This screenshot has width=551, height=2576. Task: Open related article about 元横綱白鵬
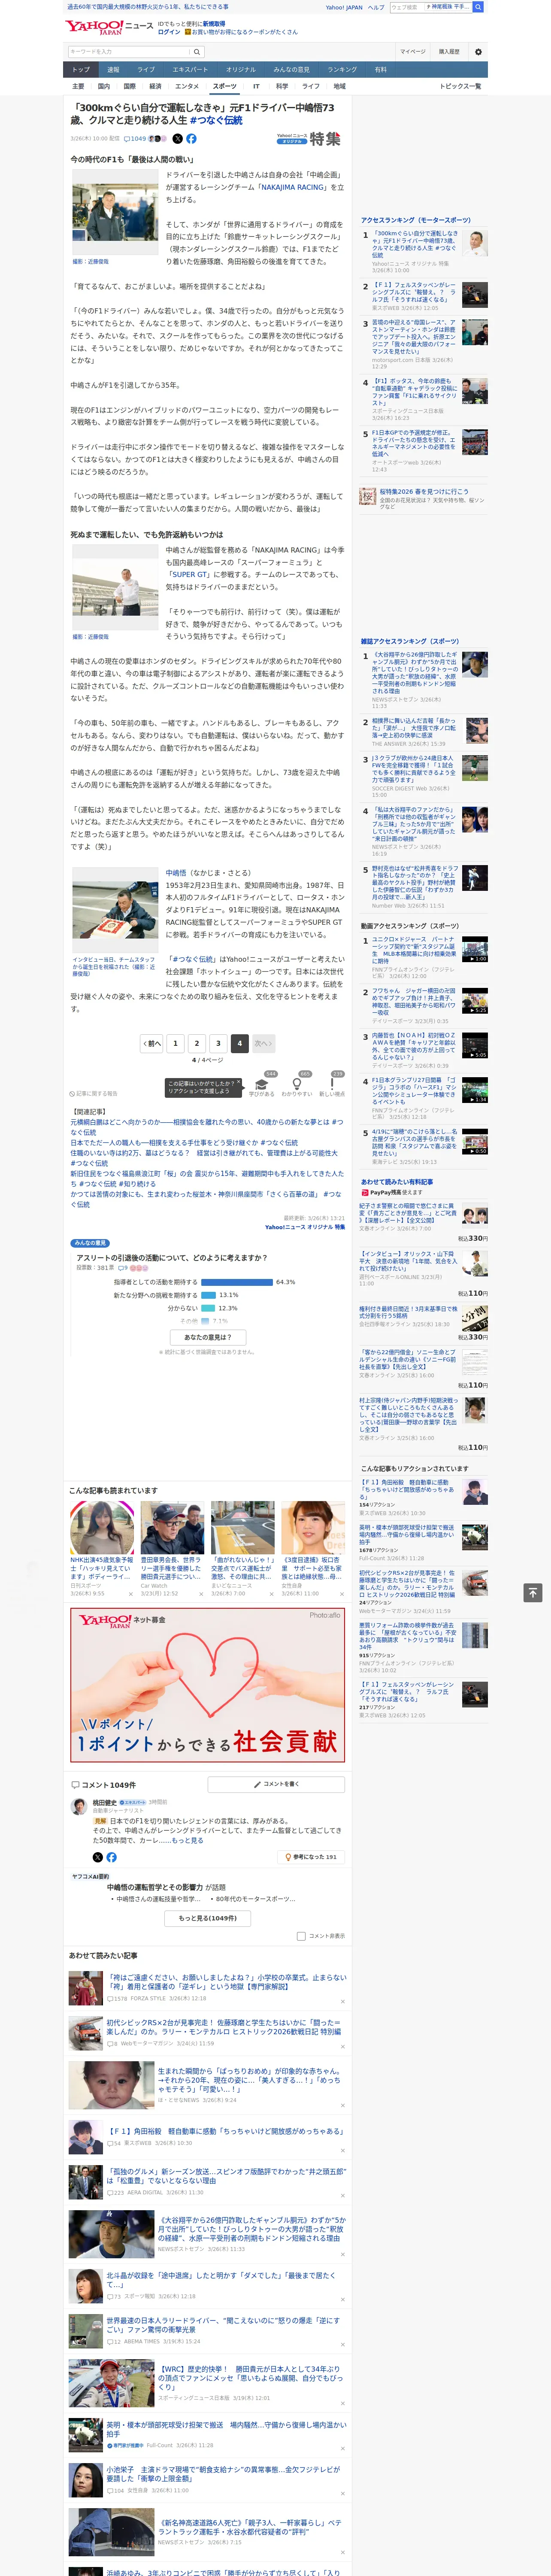point(207,1127)
